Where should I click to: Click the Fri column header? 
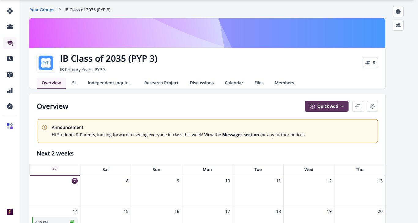pyautogui.click(x=55, y=170)
